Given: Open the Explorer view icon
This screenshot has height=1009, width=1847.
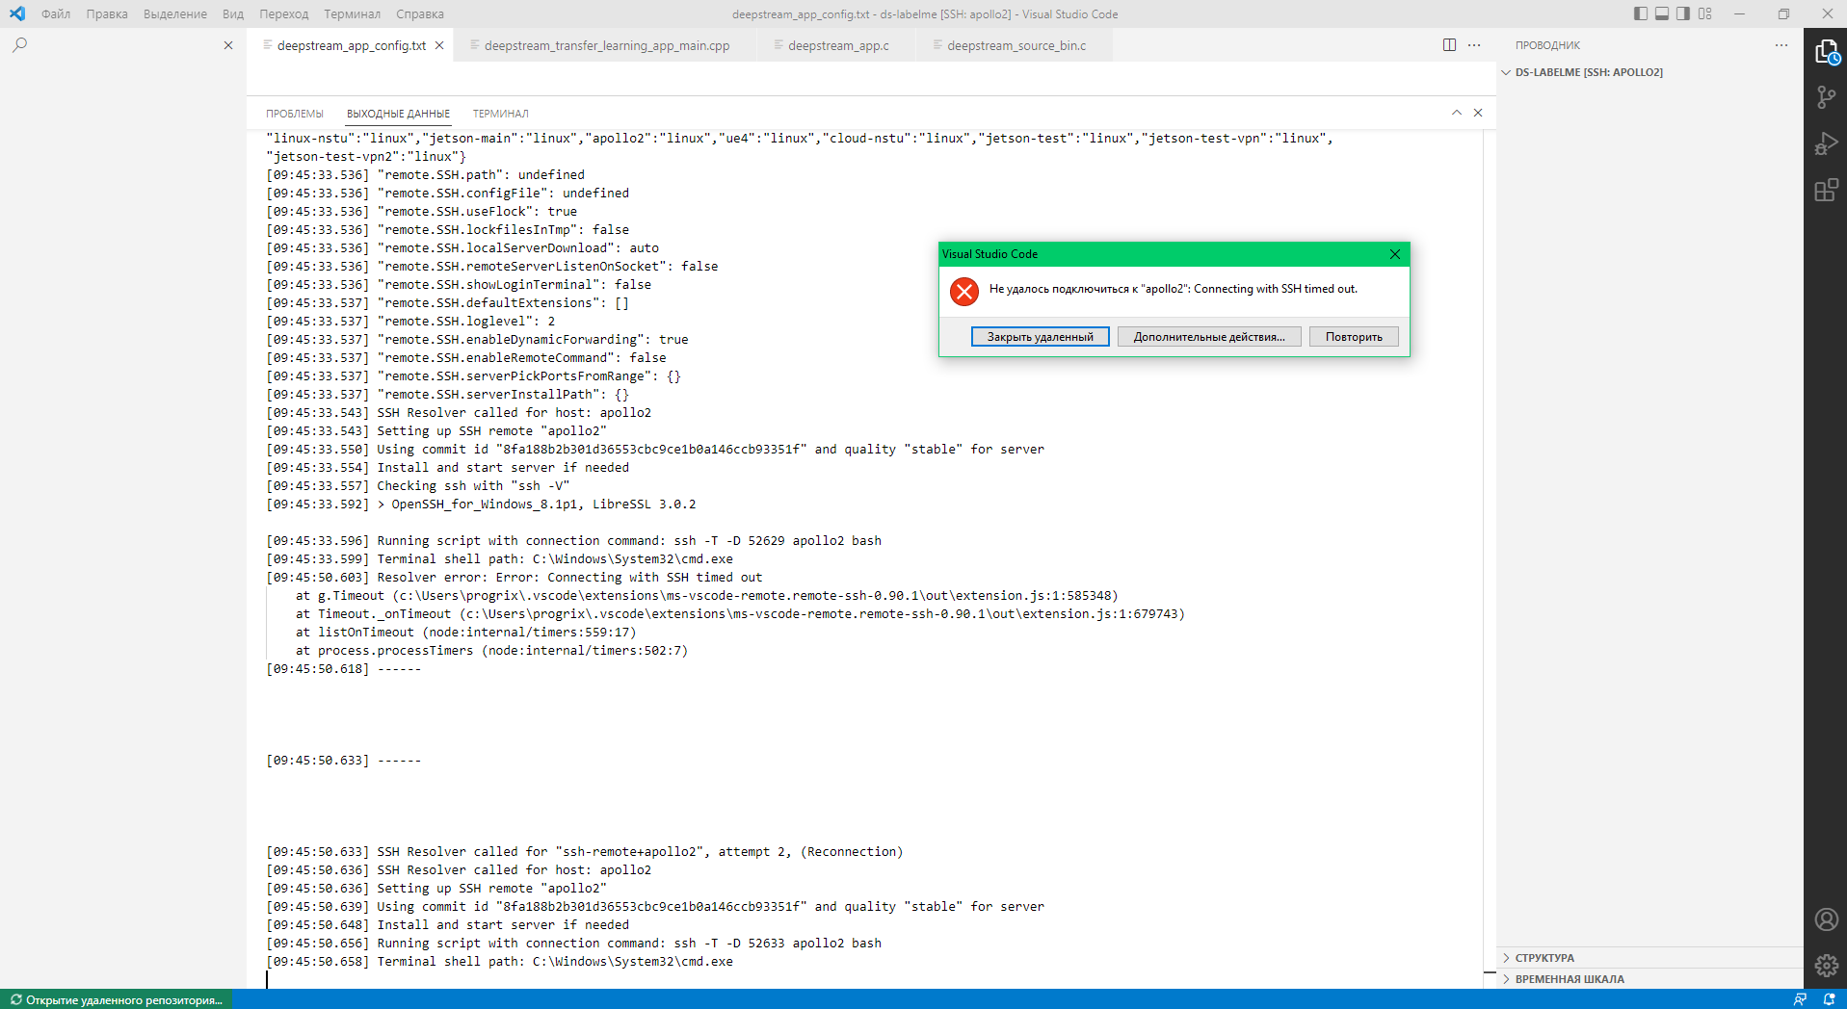Looking at the screenshot, I should point(1826,52).
